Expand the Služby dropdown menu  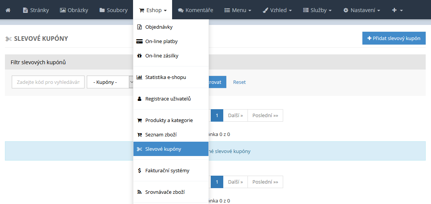[317, 10]
